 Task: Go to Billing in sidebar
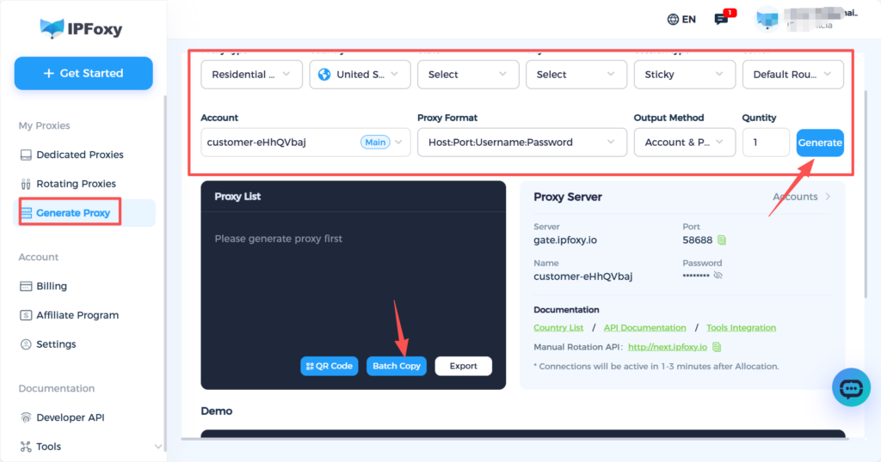click(x=52, y=286)
